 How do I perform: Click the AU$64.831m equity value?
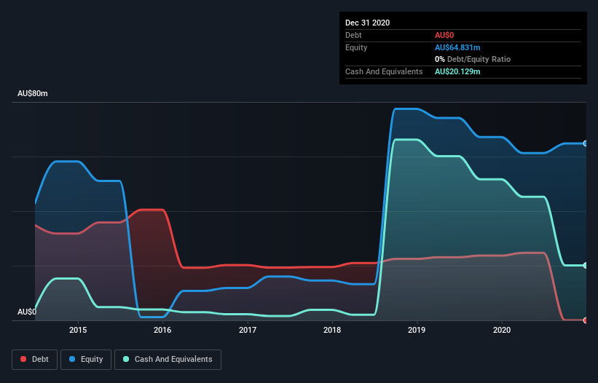tap(457, 47)
